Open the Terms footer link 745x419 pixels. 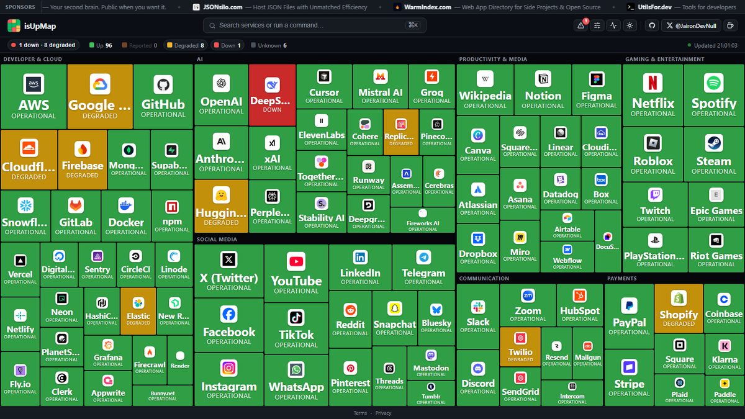click(360, 413)
